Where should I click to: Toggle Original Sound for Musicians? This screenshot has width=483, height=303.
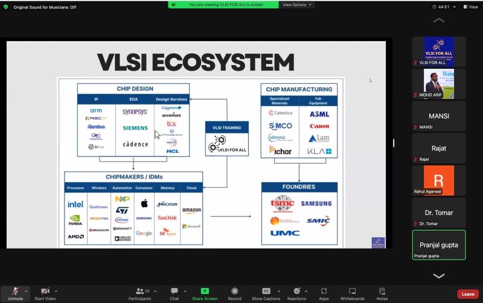point(45,7)
